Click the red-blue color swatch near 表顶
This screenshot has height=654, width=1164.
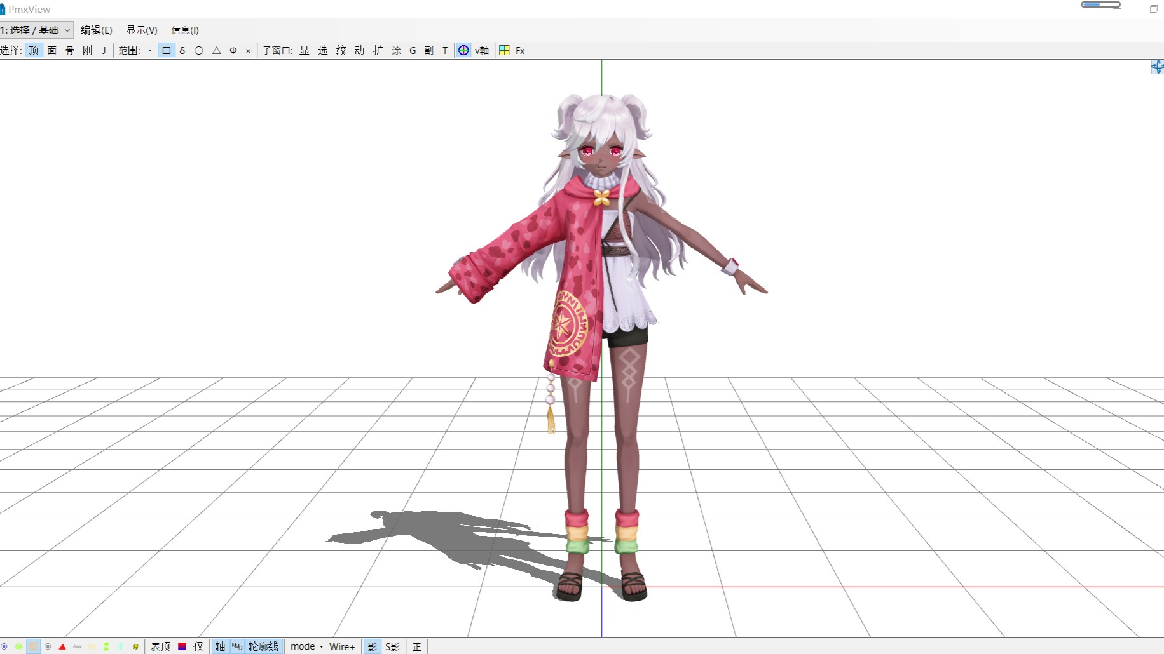[182, 646]
